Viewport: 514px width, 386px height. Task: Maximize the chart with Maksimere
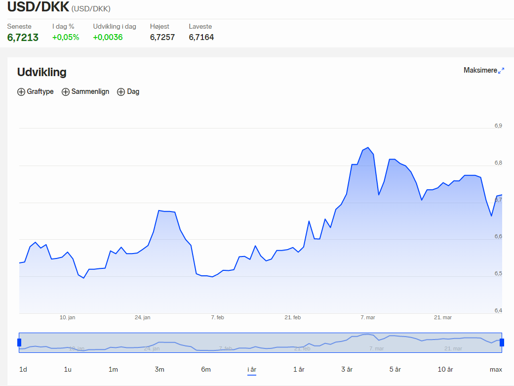[x=484, y=70]
